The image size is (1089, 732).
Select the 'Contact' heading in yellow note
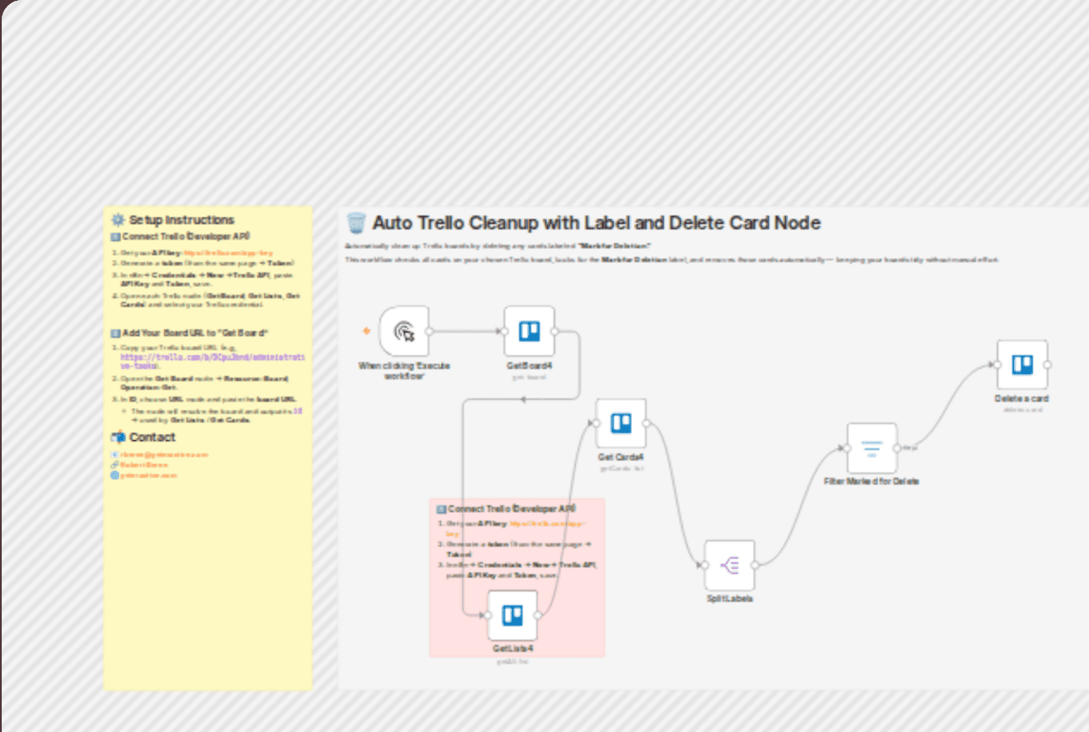(x=153, y=437)
